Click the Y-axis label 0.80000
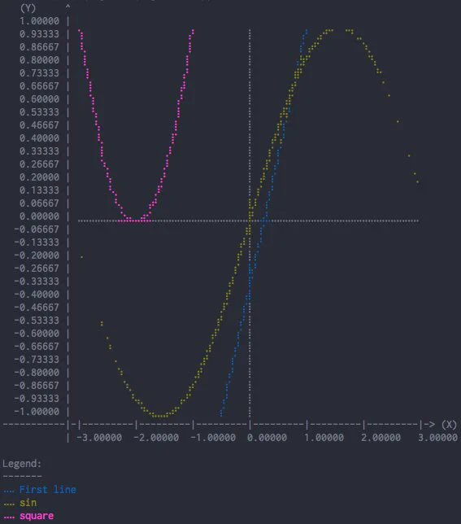461x524 pixels. [x=39, y=60]
